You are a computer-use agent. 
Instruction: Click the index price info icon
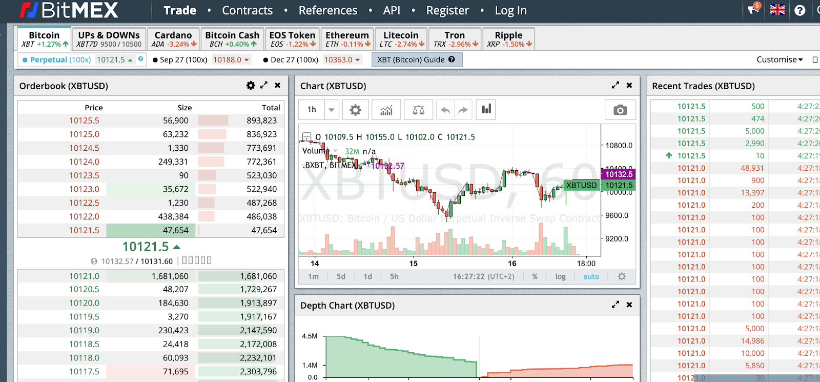(94, 261)
